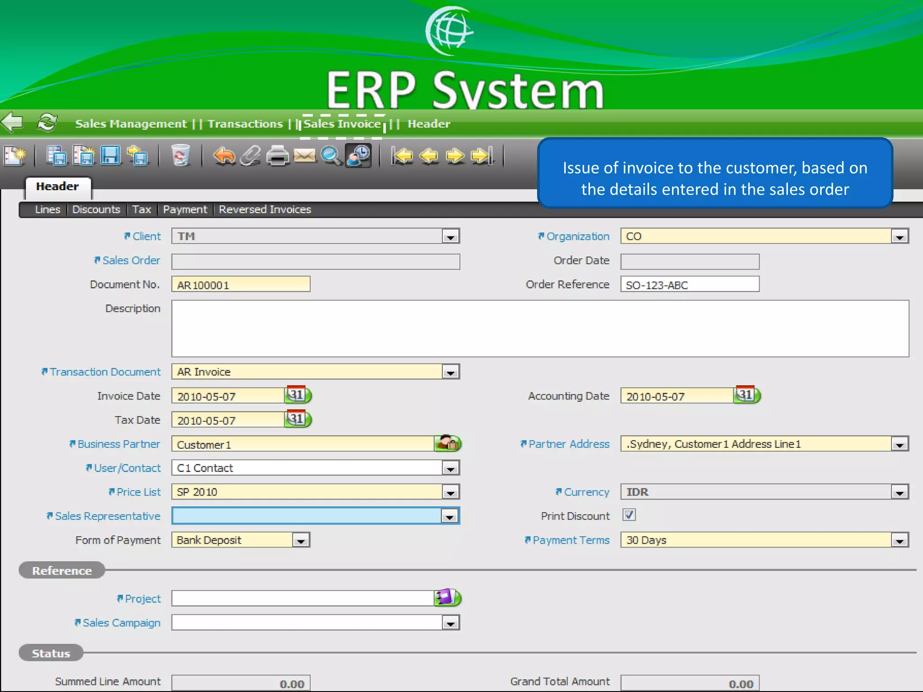Screen dimensions: 923x692
Task: Click the Description text area
Action: tap(540, 328)
